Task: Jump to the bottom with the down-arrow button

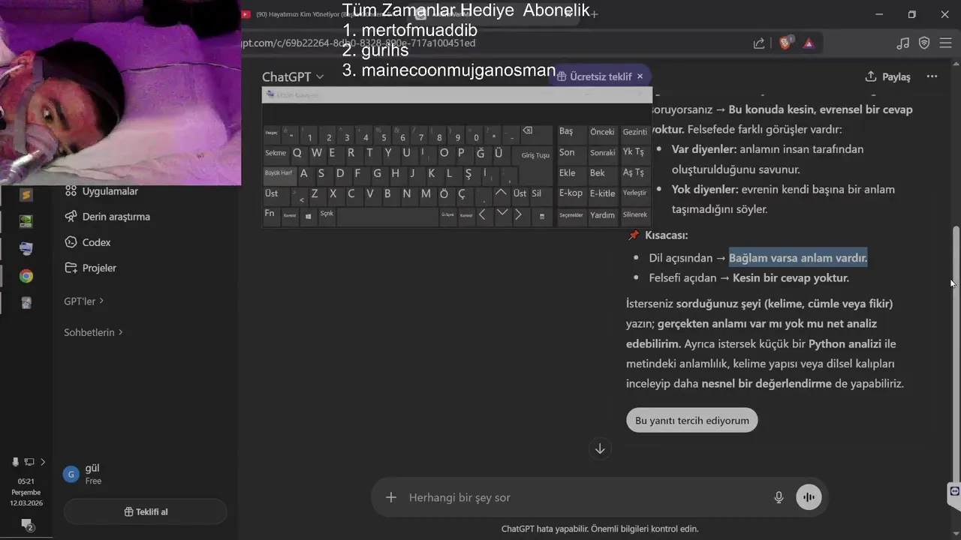Action: [x=600, y=448]
